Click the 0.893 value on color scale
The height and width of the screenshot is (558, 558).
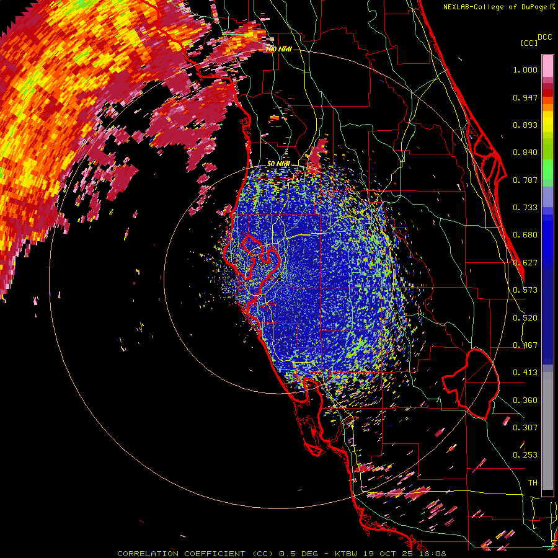coord(525,125)
